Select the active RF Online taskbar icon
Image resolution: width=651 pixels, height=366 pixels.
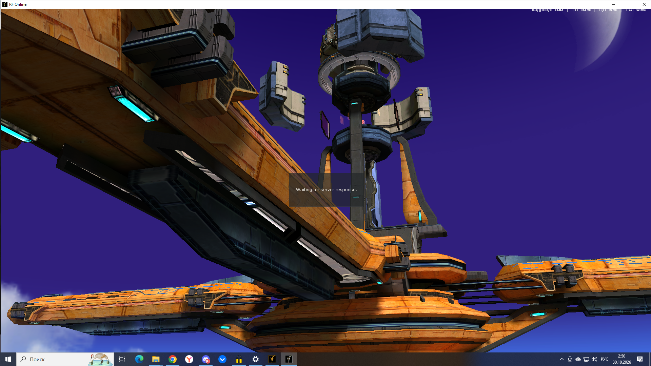[289, 359]
